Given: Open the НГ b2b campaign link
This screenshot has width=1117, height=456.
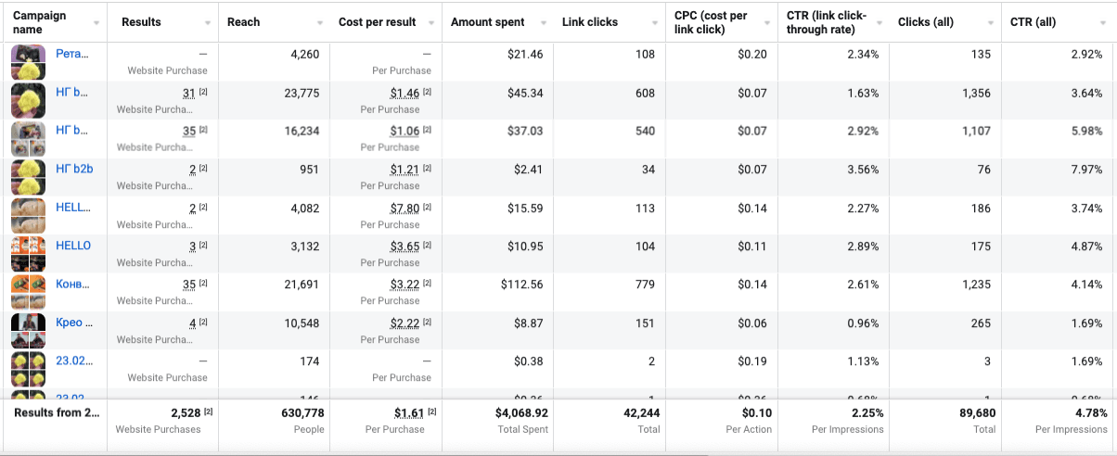Looking at the screenshot, I should click(74, 169).
